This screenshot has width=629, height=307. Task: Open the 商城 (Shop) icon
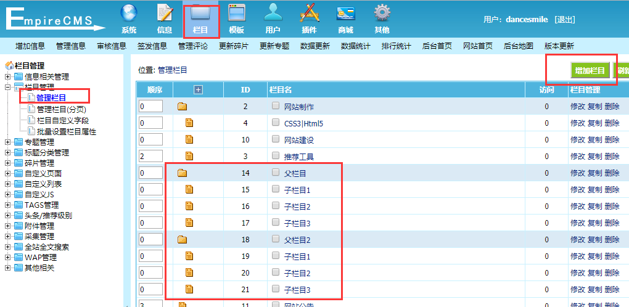345,15
